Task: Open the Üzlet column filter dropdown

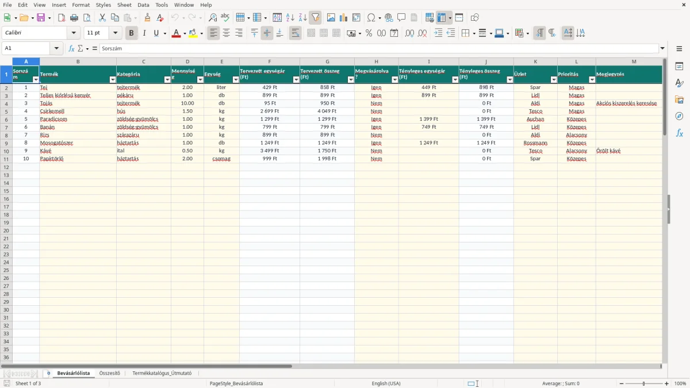Action: tap(554, 80)
